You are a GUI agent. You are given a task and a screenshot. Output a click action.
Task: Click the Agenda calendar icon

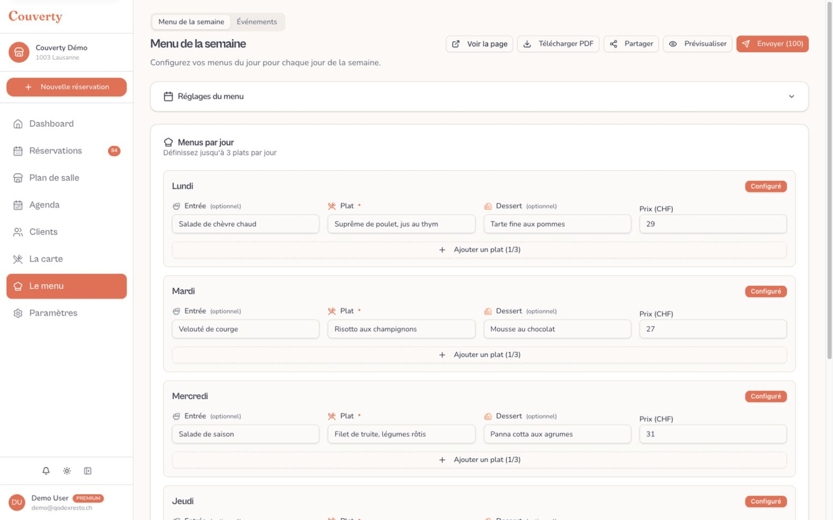pyautogui.click(x=18, y=205)
